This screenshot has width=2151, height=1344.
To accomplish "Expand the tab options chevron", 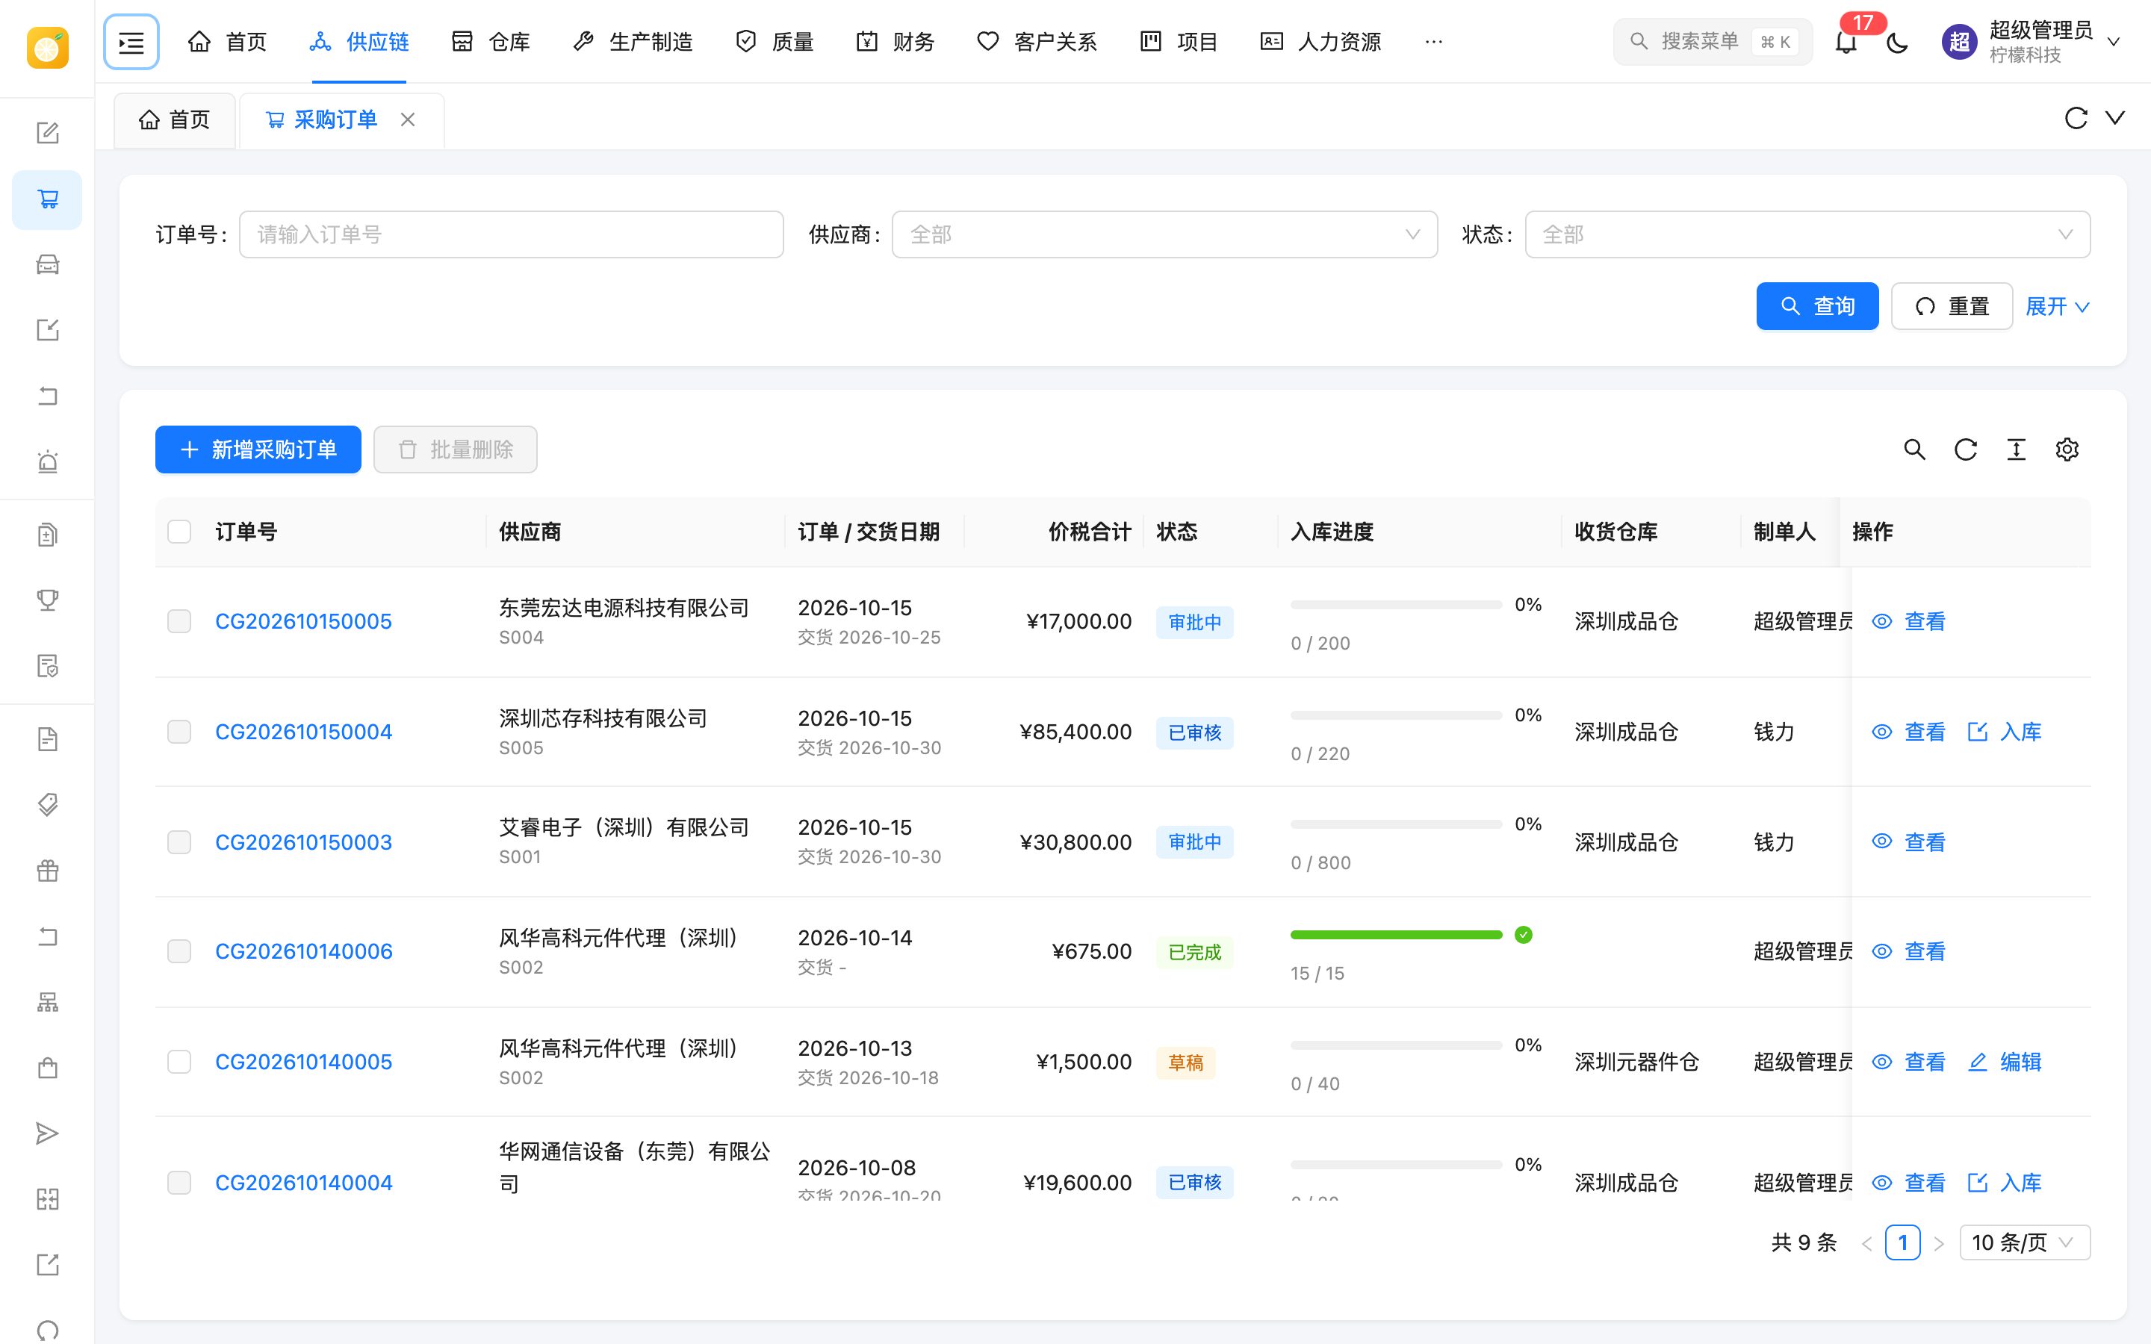I will (2115, 118).
